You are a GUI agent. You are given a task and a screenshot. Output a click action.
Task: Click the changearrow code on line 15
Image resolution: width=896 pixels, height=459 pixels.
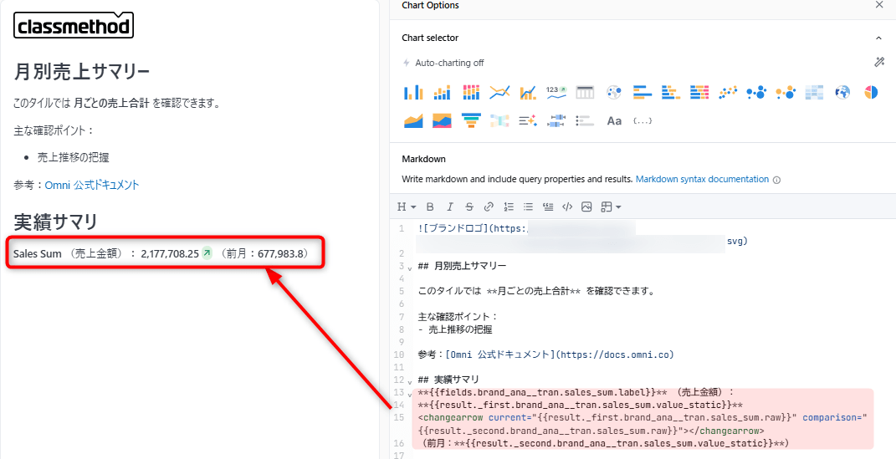coord(643,424)
